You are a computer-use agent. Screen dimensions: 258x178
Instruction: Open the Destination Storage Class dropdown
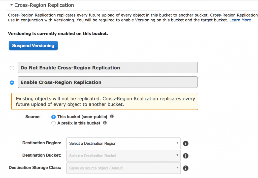tap(123, 168)
